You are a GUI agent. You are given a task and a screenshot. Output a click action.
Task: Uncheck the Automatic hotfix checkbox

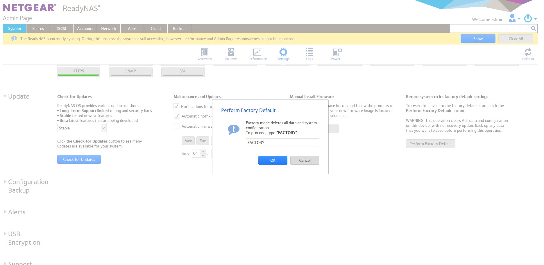point(177,116)
